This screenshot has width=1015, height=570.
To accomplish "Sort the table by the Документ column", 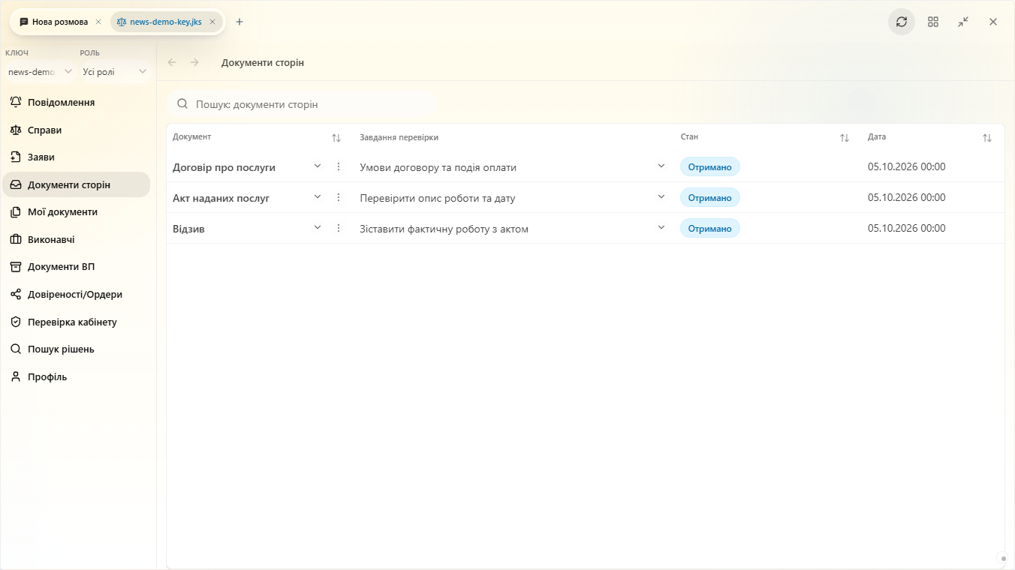I will pos(336,138).
